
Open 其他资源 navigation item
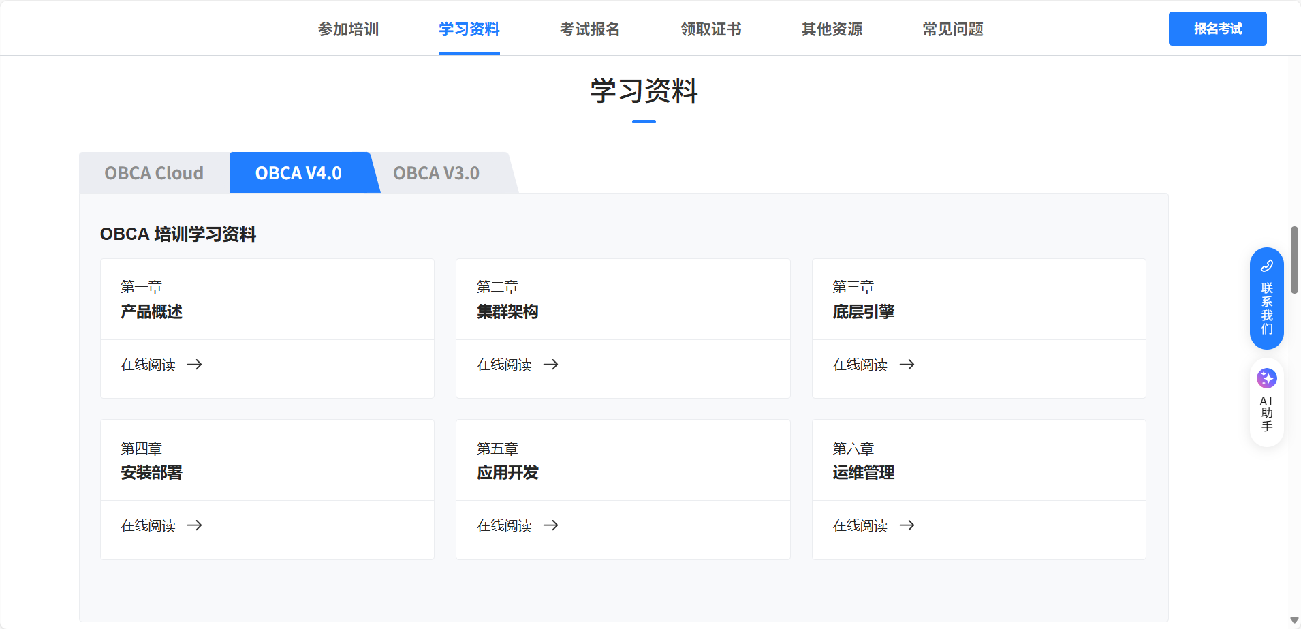832,29
